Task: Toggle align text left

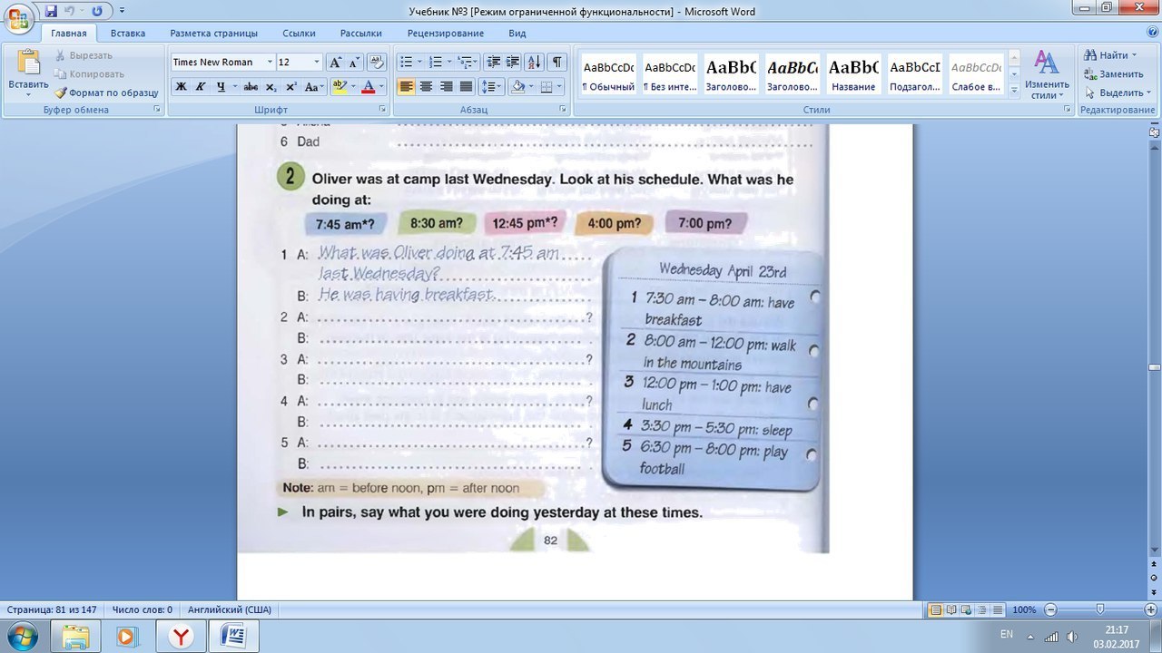Action: (x=406, y=87)
